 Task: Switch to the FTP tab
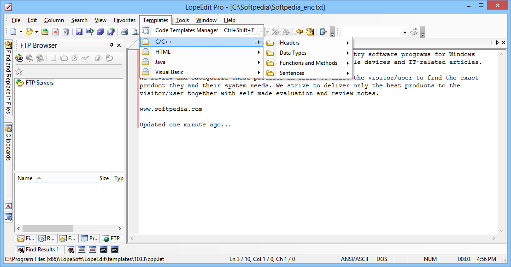coord(111,239)
